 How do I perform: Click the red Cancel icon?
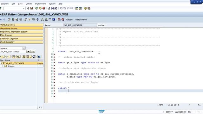pos(44,8)
